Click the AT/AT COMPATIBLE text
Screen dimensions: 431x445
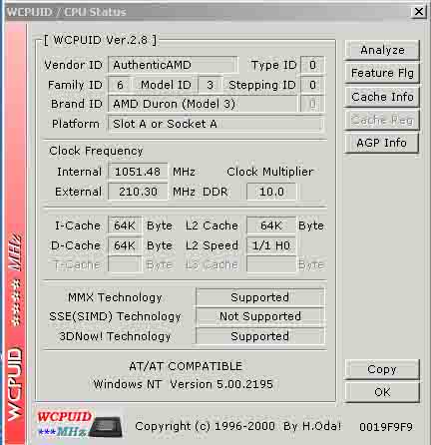tap(186, 366)
